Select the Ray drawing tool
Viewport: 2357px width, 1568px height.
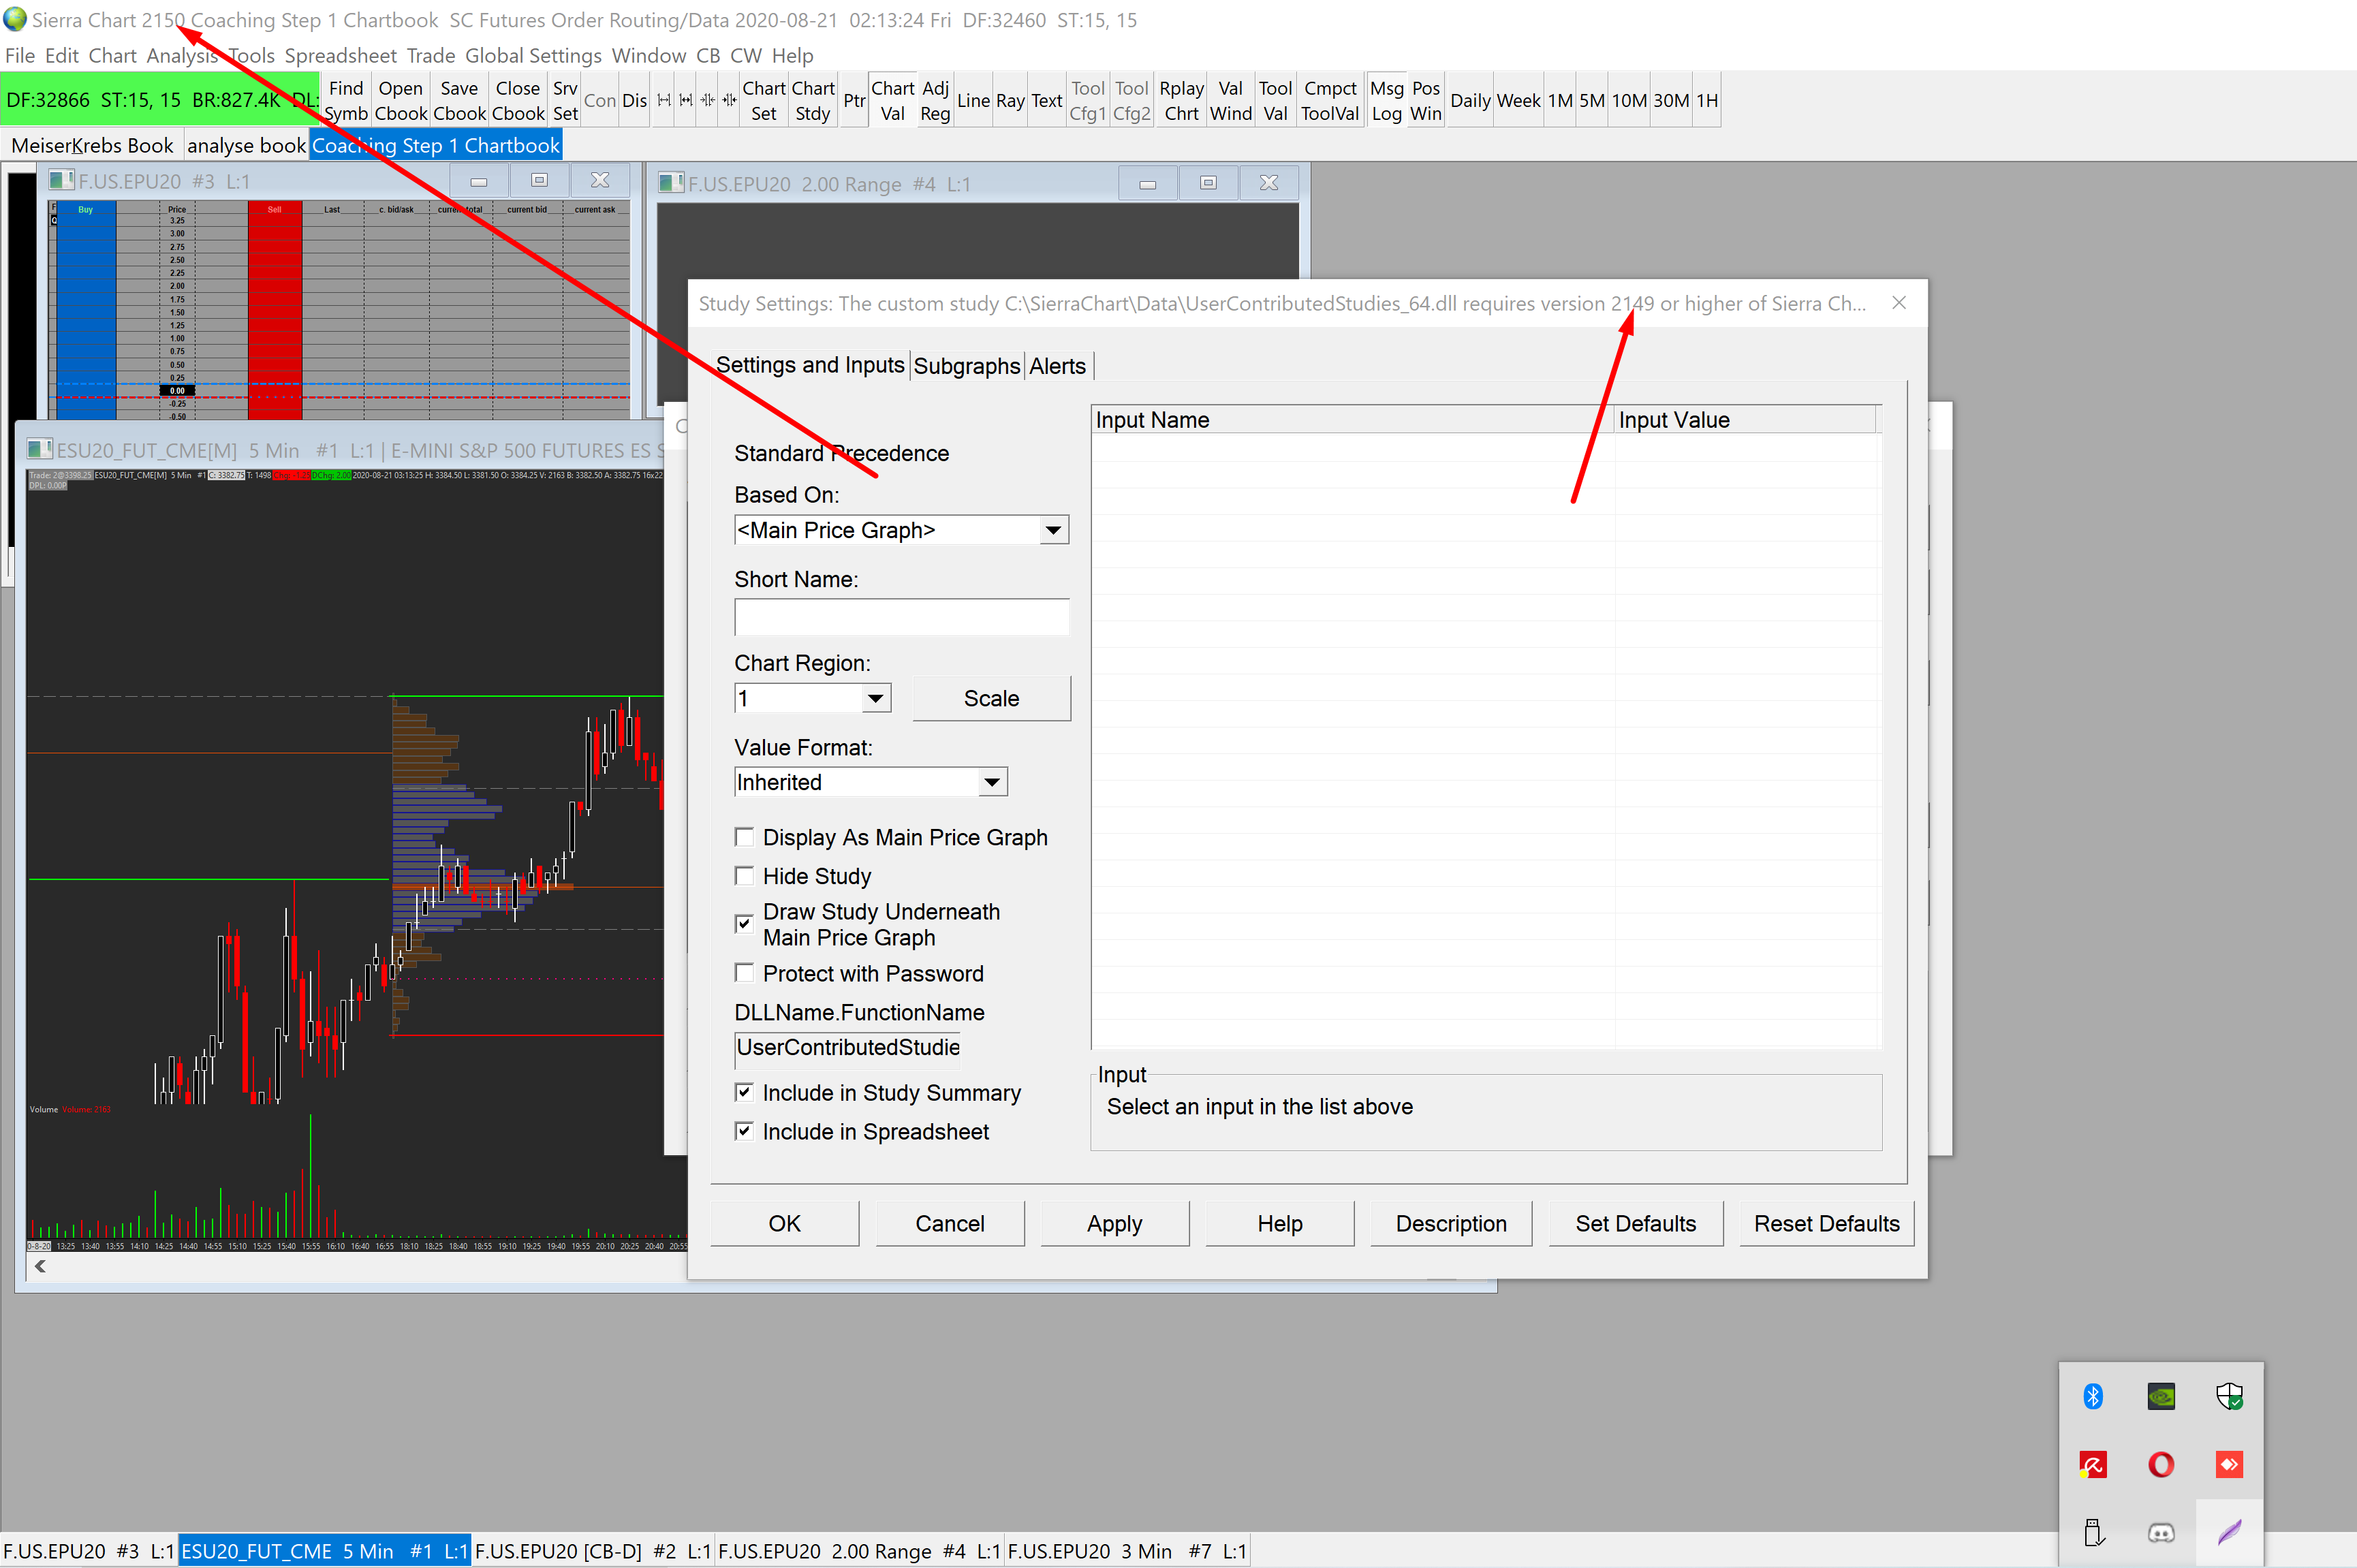[x=1010, y=100]
